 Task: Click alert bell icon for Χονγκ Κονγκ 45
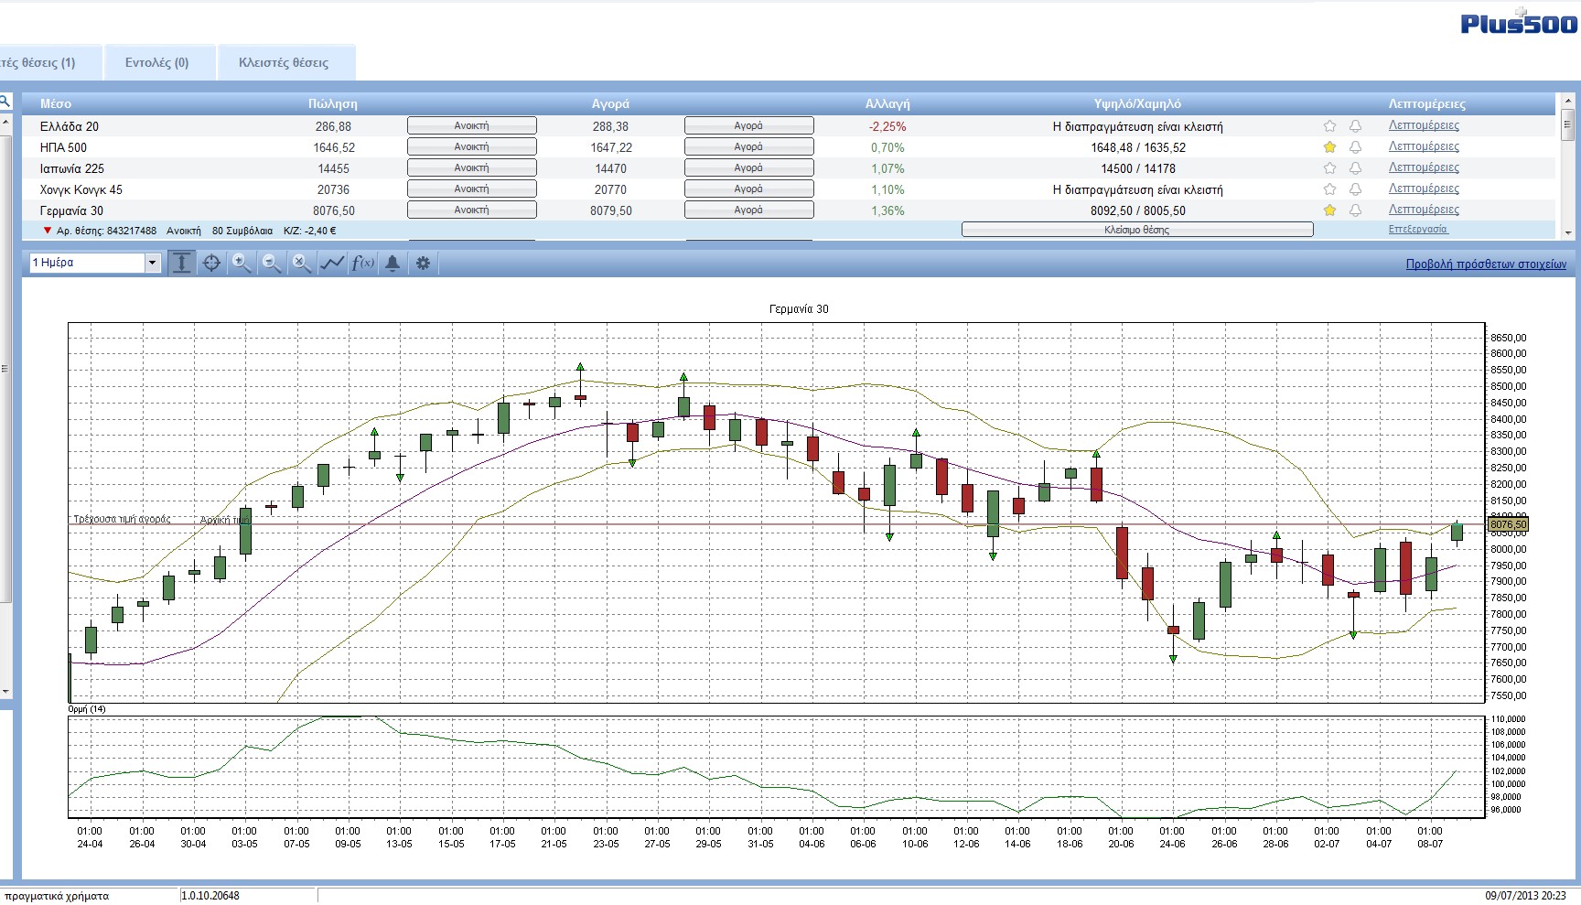coord(1355,189)
